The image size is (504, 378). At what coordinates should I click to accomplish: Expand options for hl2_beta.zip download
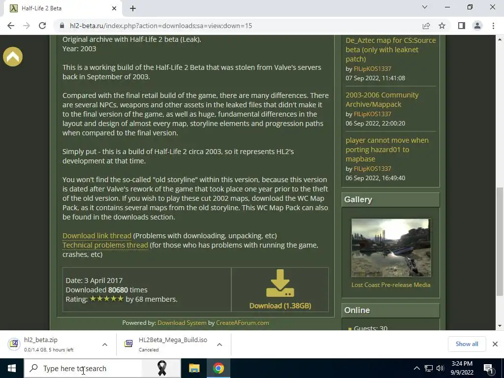point(105,344)
